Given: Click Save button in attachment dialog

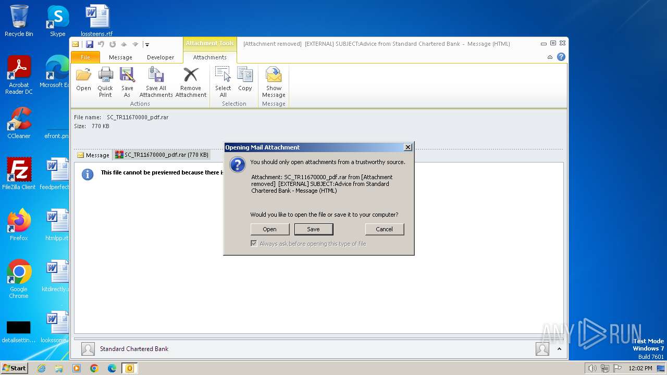Looking at the screenshot, I should tap(313, 229).
